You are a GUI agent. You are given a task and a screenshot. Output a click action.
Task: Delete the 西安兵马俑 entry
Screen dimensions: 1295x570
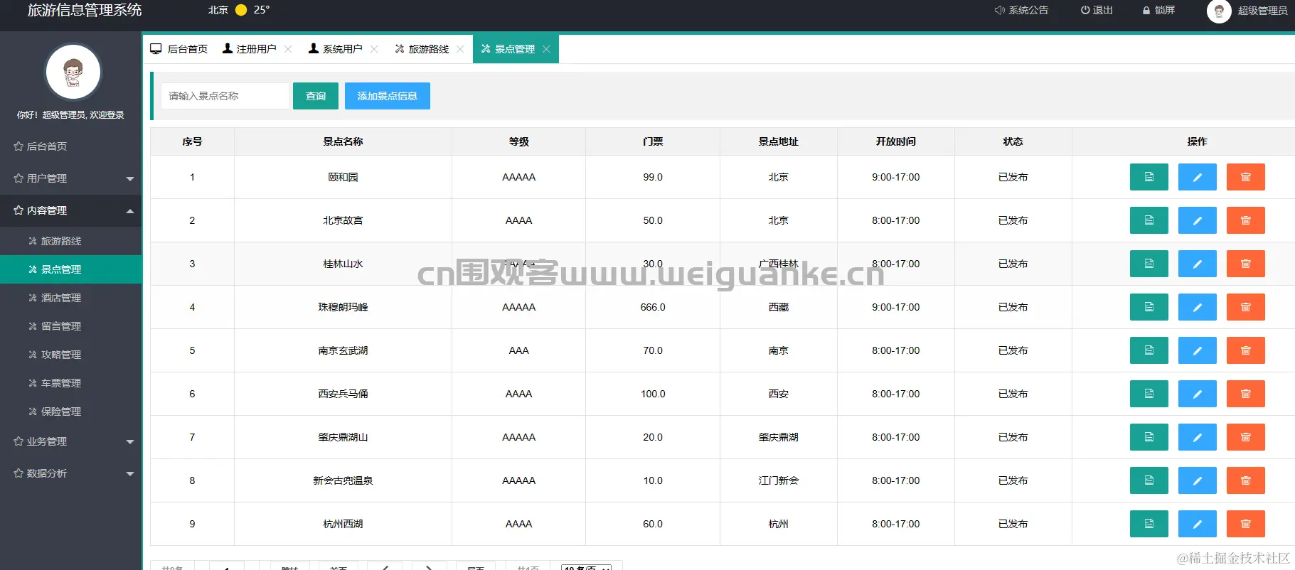pos(1245,394)
